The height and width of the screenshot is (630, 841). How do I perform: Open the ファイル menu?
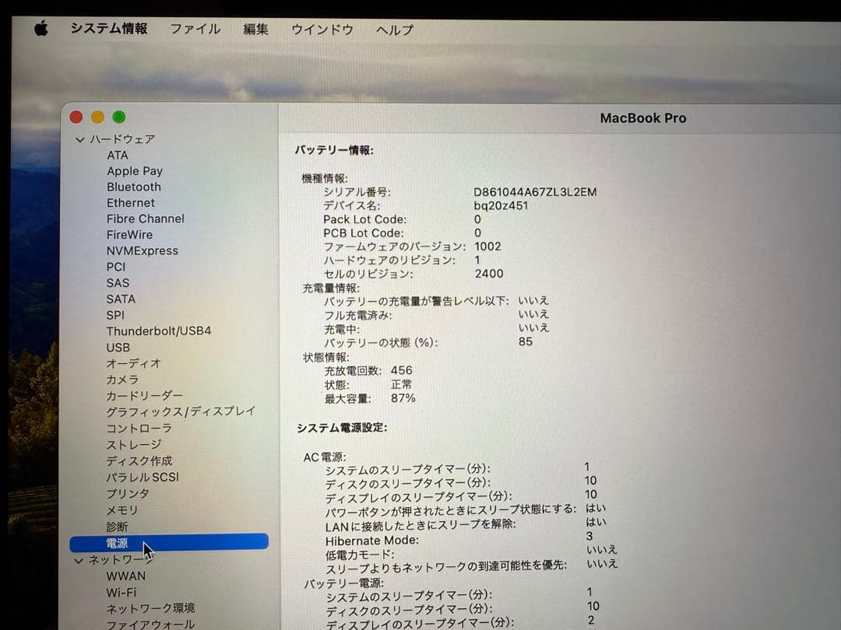(x=195, y=29)
